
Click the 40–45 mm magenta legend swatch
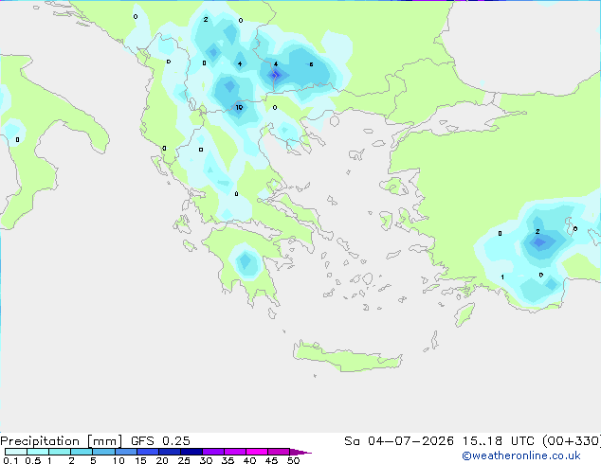click(x=257, y=452)
